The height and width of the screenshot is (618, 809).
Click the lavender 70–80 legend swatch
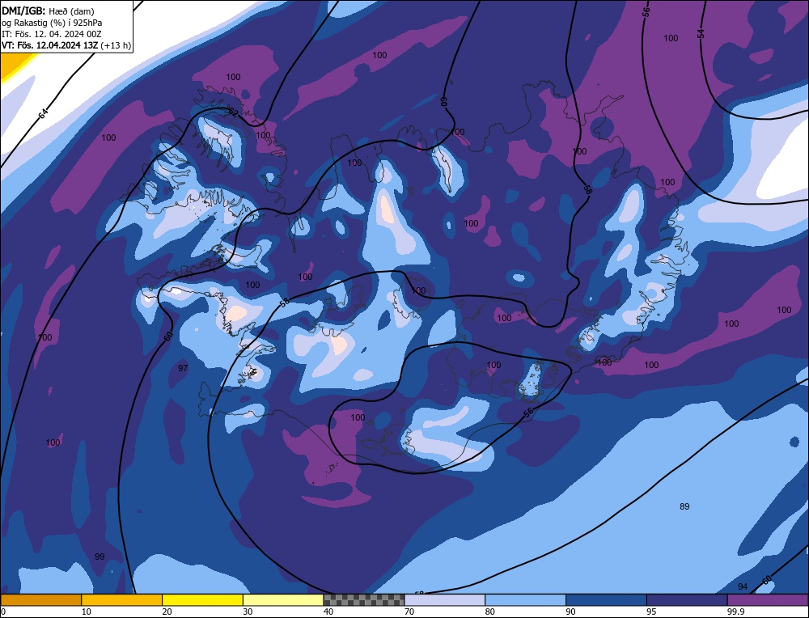[x=445, y=600]
